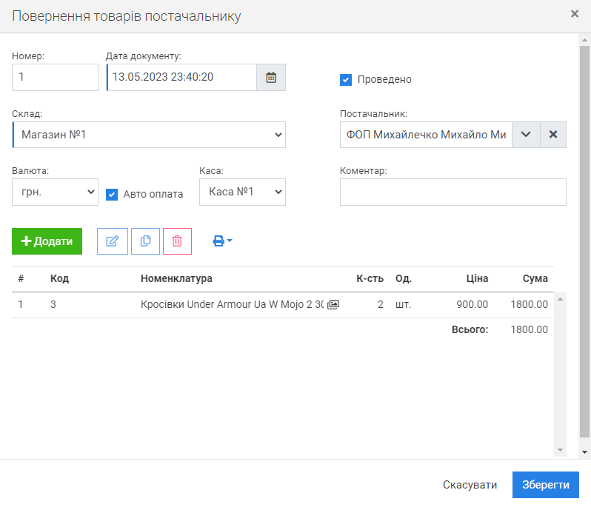
Task: Click the Скасувати link
Action: 470,485
